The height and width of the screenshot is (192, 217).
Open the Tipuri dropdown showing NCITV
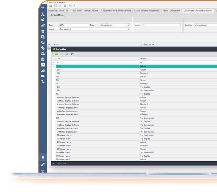pyautogui.click(x=88, y=25)
